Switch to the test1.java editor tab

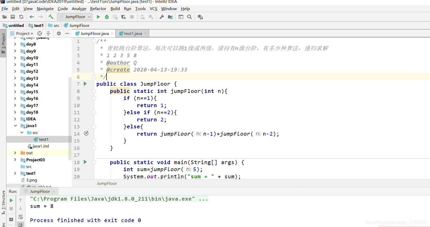(x=133, y=33)
